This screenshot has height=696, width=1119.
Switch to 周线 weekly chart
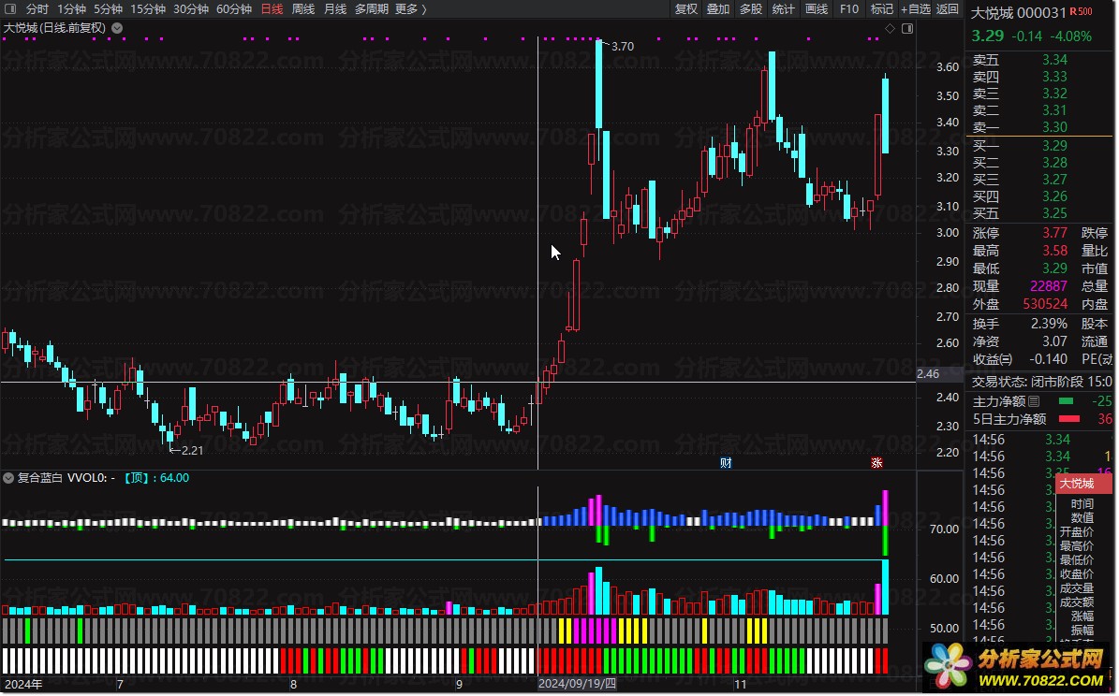pyautogui.click(x=303, y=8)
